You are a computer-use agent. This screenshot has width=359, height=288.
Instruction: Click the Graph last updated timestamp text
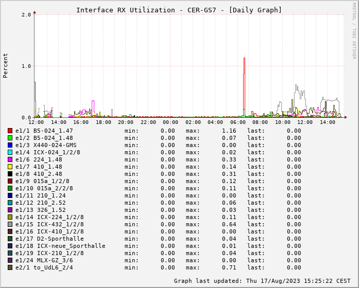coord(263,281)
